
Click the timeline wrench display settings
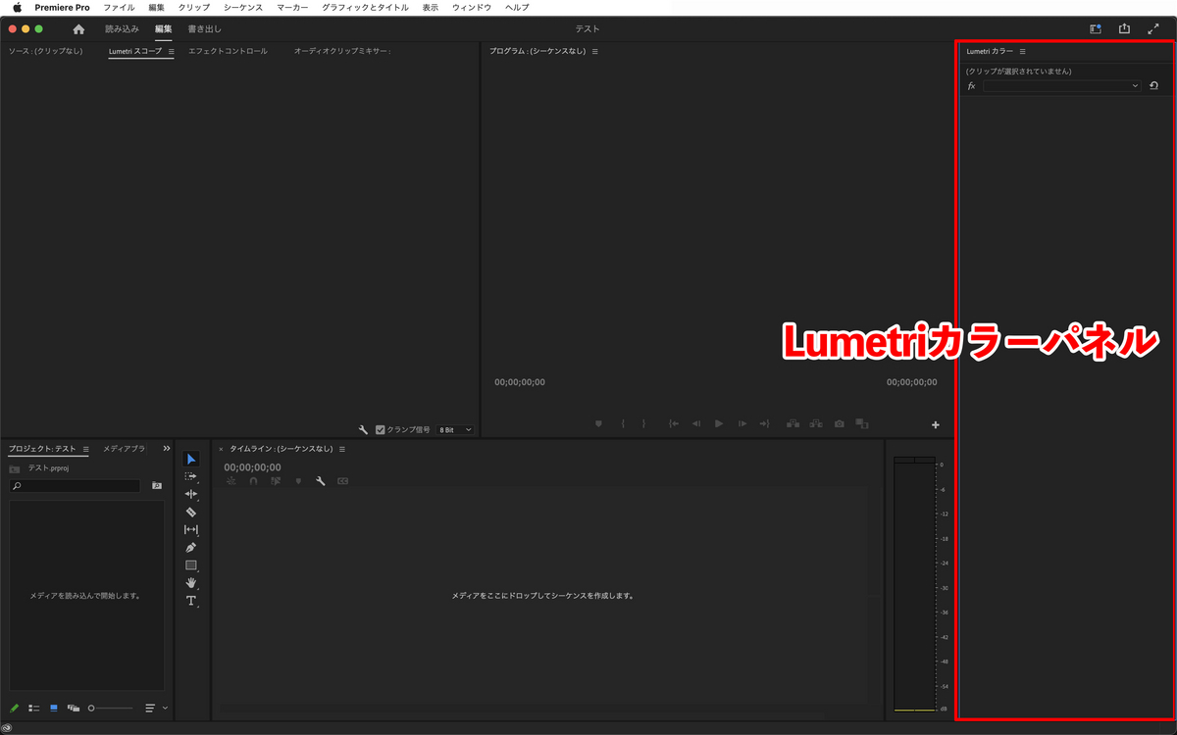pyautogui.click(x=320, y=481)
